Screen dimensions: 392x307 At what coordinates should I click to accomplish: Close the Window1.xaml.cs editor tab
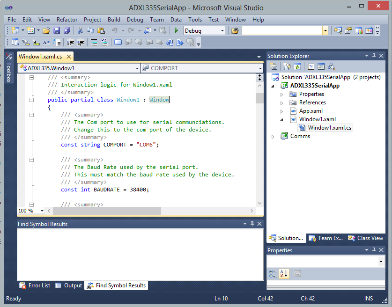point(69,57)
